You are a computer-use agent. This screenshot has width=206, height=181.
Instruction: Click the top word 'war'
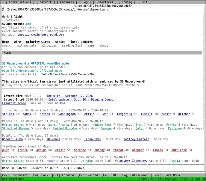pyautogui.click(x=106, y=114)
